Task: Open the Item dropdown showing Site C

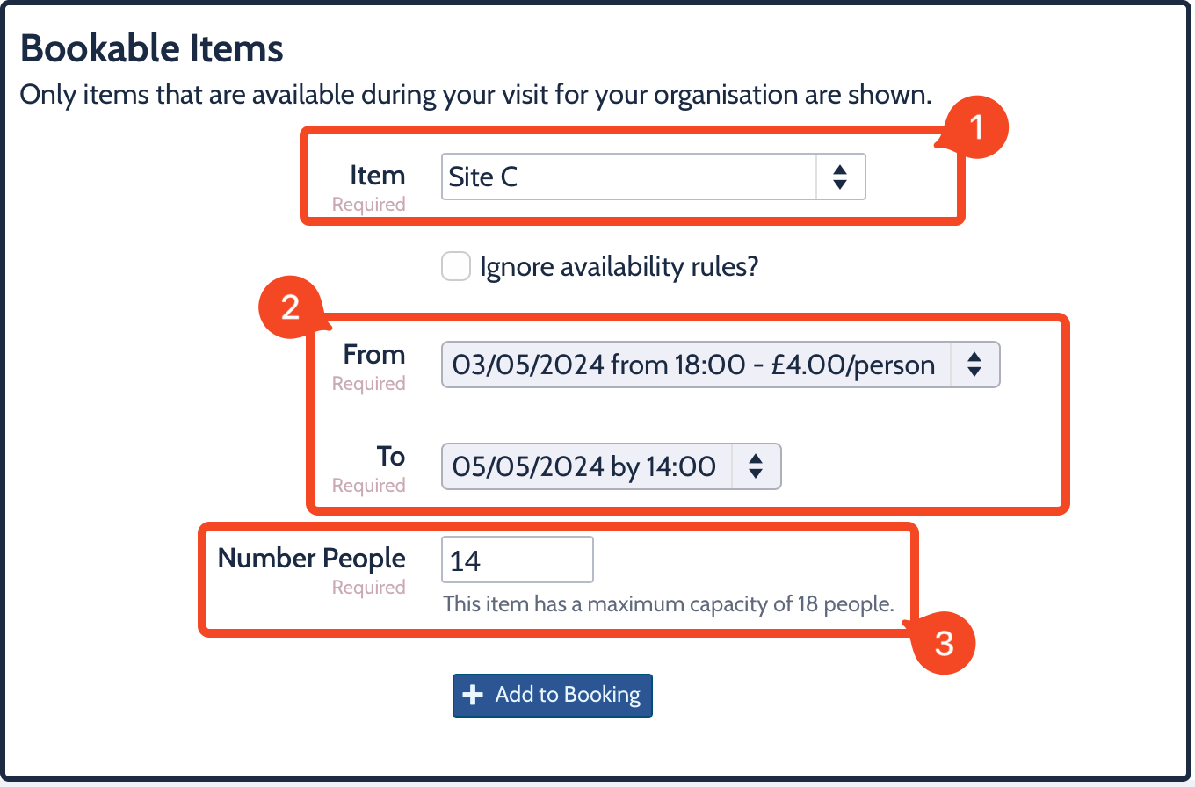Action: coord(629,177)
